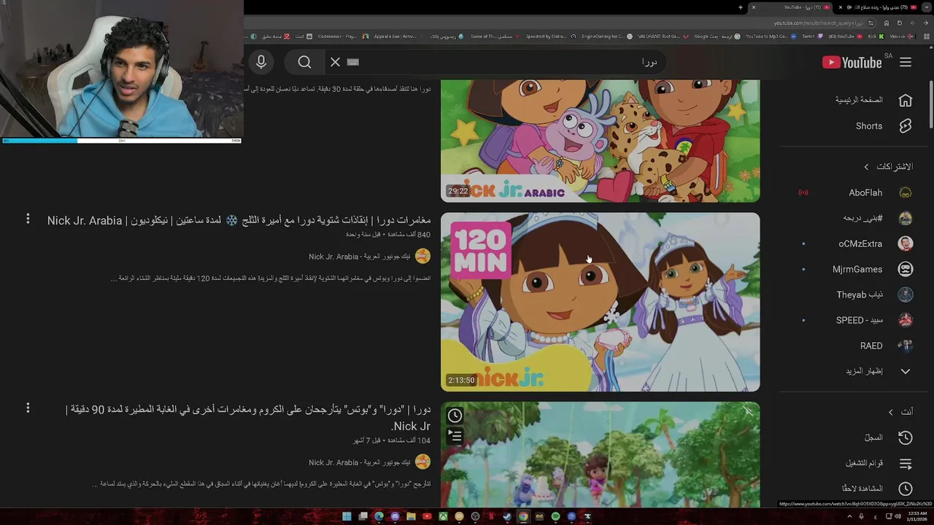Open the Speedtest by Ookla bookmark

pos(550,36)
